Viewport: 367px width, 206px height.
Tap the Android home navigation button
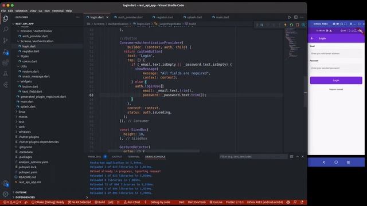pyautogui.click(x=336, y=162)
